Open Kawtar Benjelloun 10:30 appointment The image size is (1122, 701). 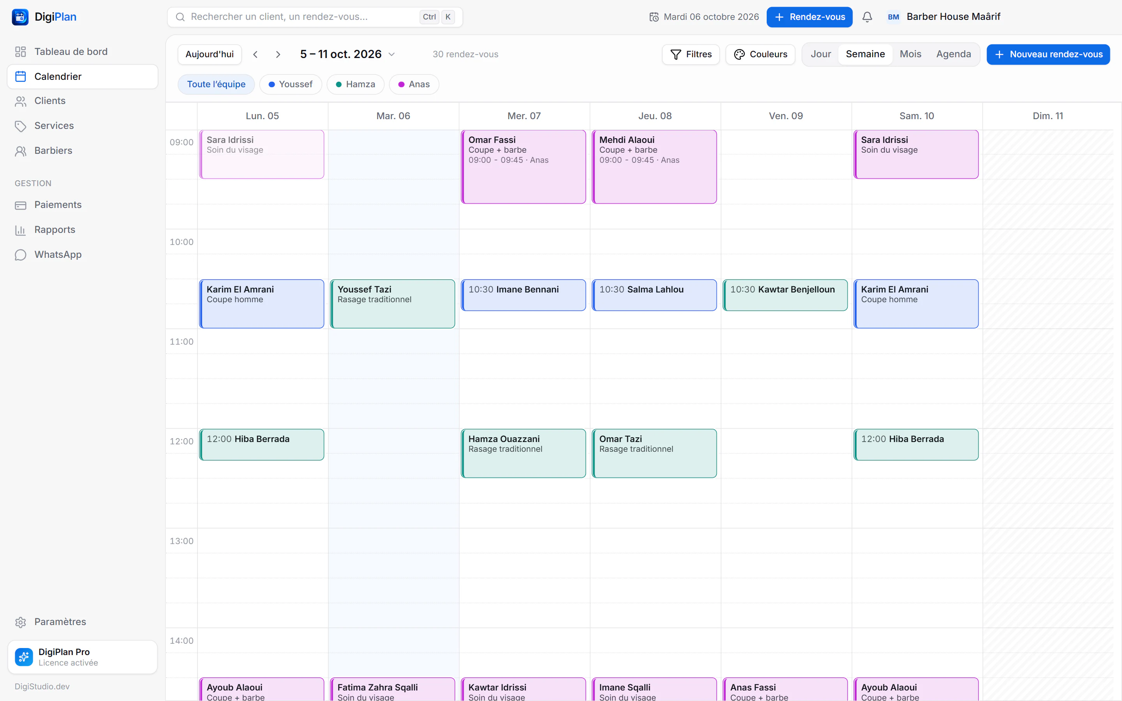[x=785, y=295]
